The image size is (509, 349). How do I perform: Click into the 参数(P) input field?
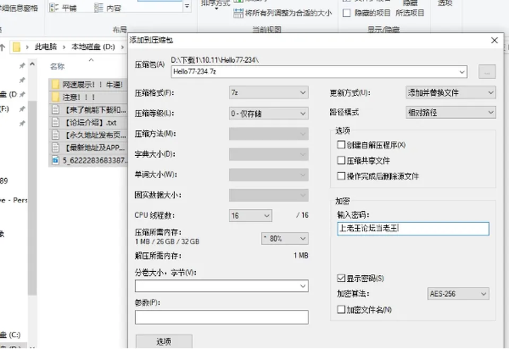click(222, 317)
